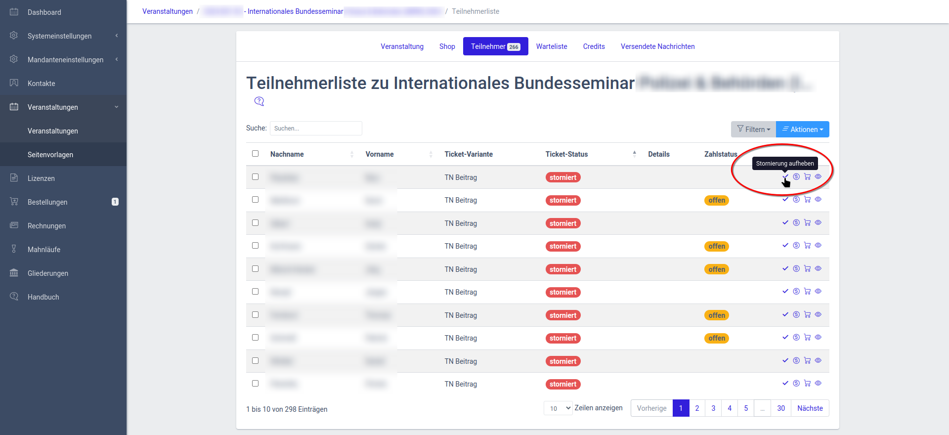
Task: Open the rows-per-page dropdown
Action: [558, 408]
